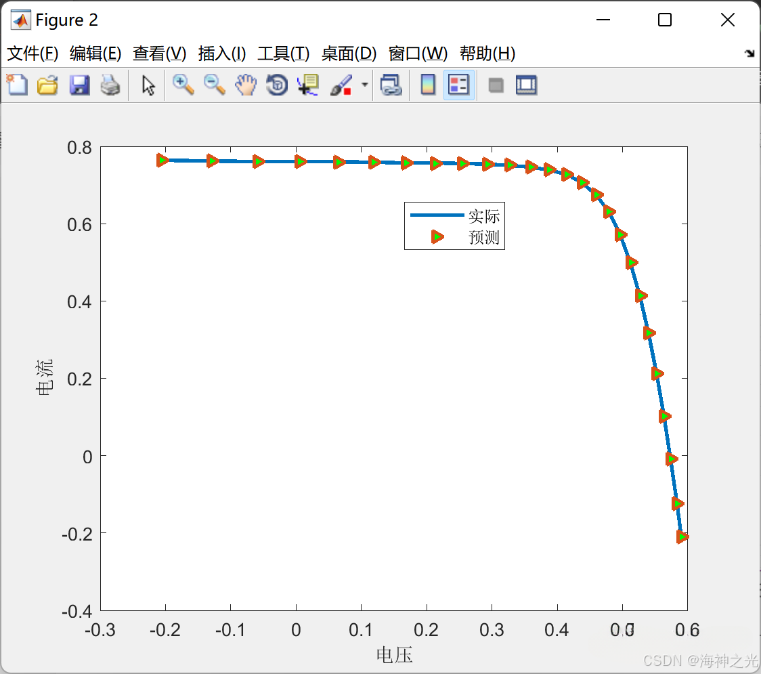Screen dimensions: 761x674
Task: Click y-axis tick label 0.8
Action: point(80,148)
